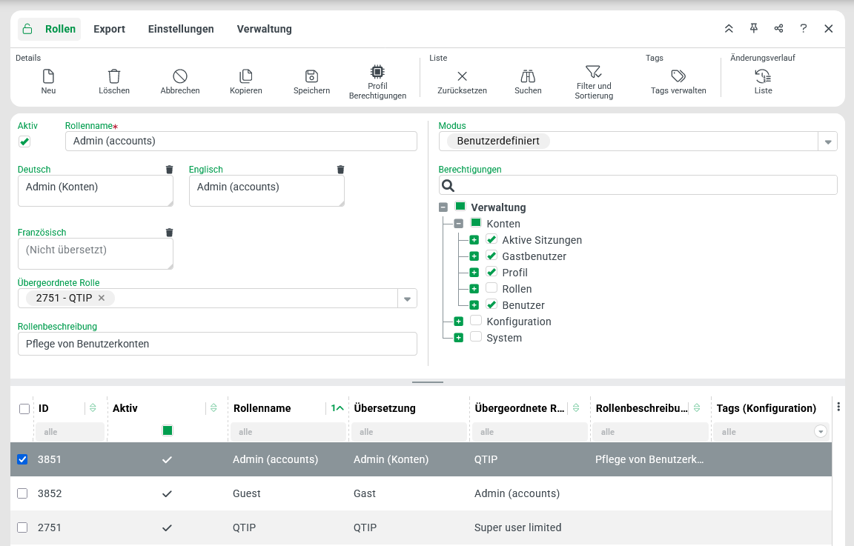Remove 2751 - QTIP chip with x icon
854x546 pixels.
(x=102, y=298)
